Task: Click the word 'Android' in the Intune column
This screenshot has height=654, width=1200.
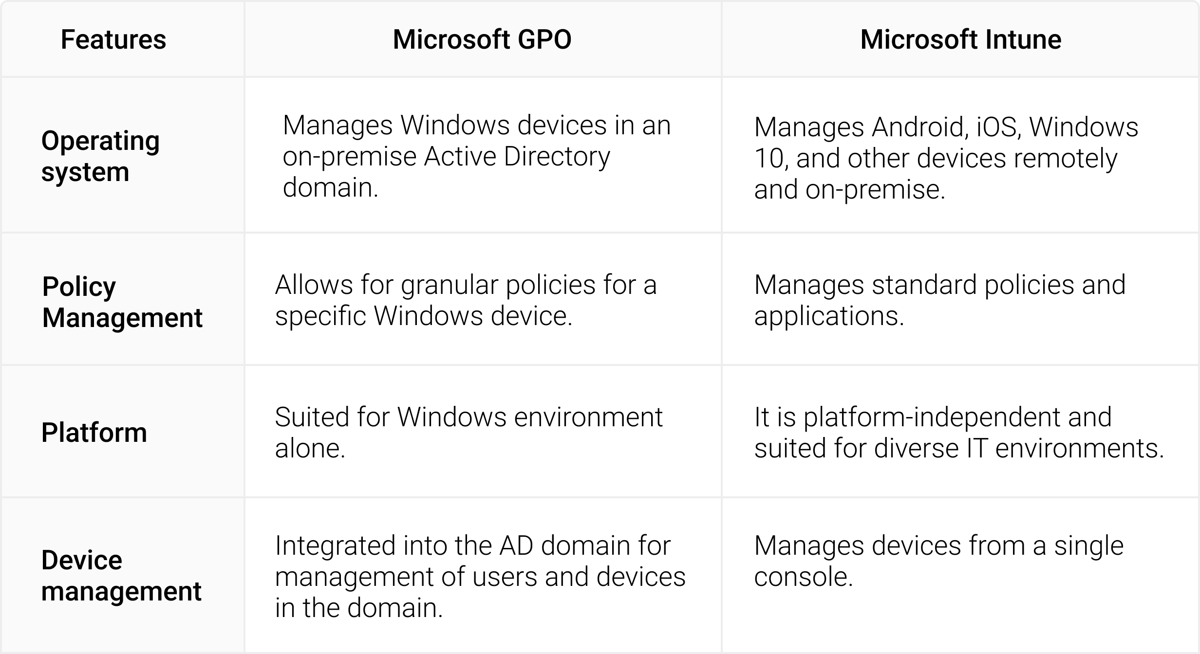Action: click(918, 127)
